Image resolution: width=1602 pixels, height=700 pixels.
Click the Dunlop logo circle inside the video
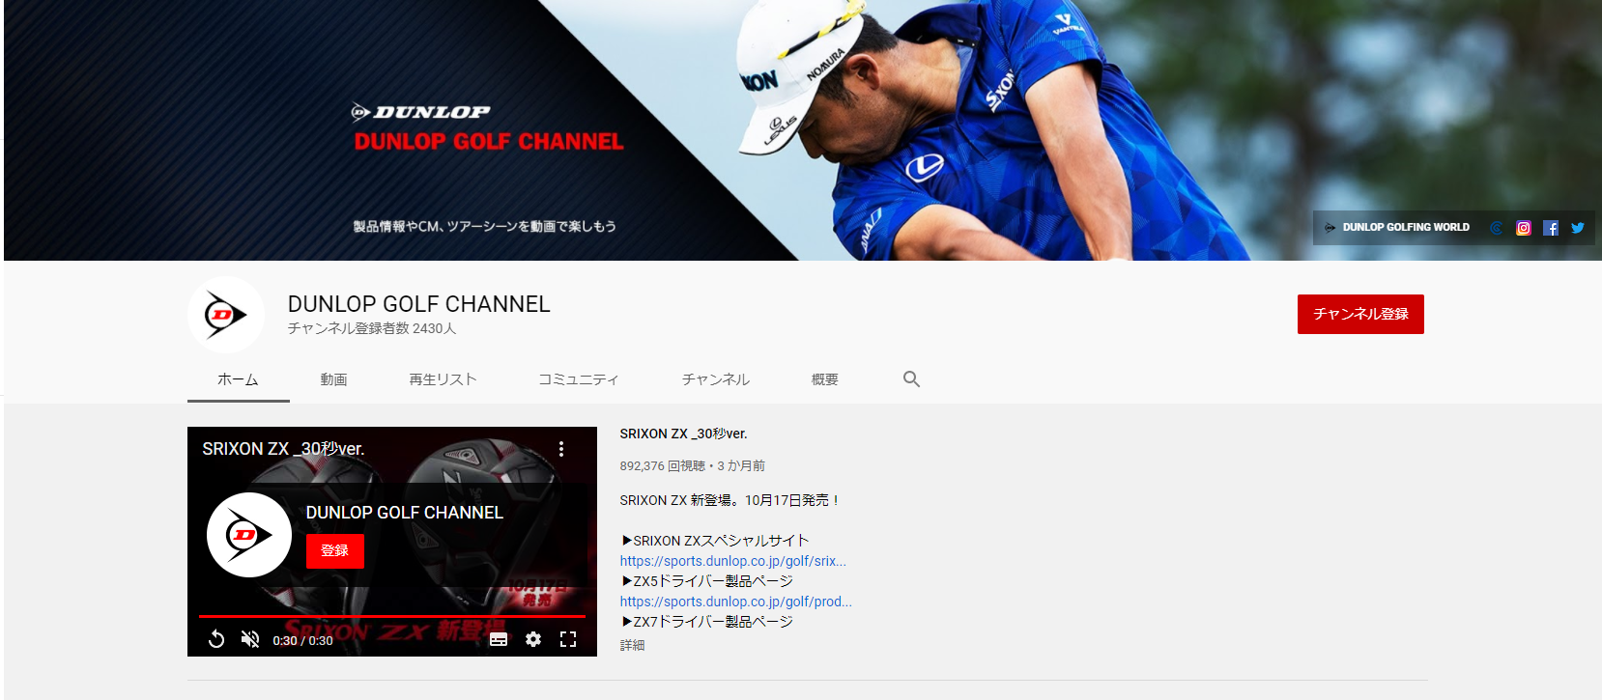(249, 535)
